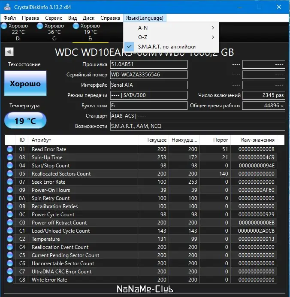This screenshot has height=297, width=290.
Task: Click Spin-Up Time attribute name
Action: click(47, 158)
